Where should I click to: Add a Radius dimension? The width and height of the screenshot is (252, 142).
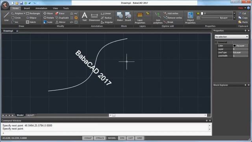click(106, 18)
